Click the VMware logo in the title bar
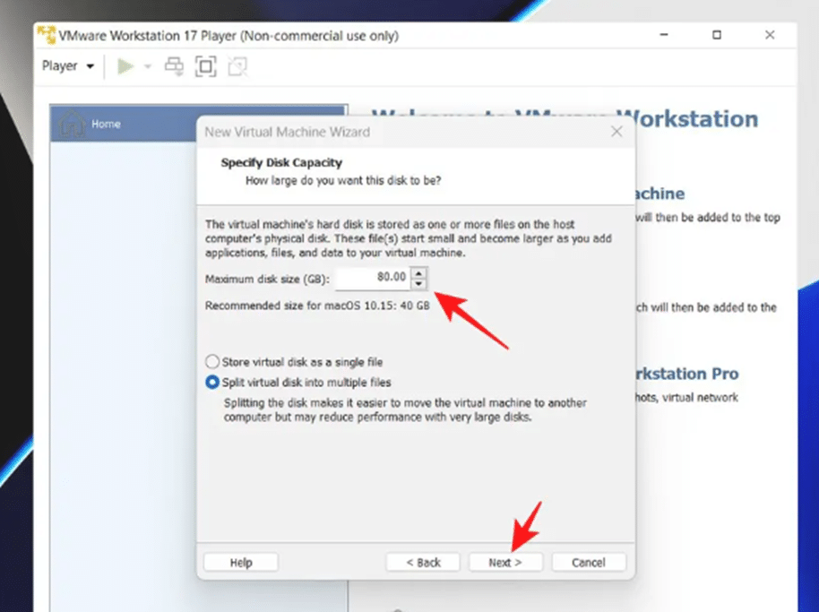The image size is (819, 612). (47, 34)
